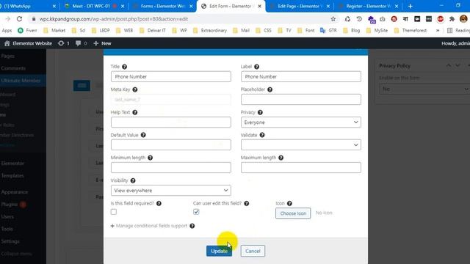Show help for Visibility setting
470x264 pixels.
coord(133,180)
